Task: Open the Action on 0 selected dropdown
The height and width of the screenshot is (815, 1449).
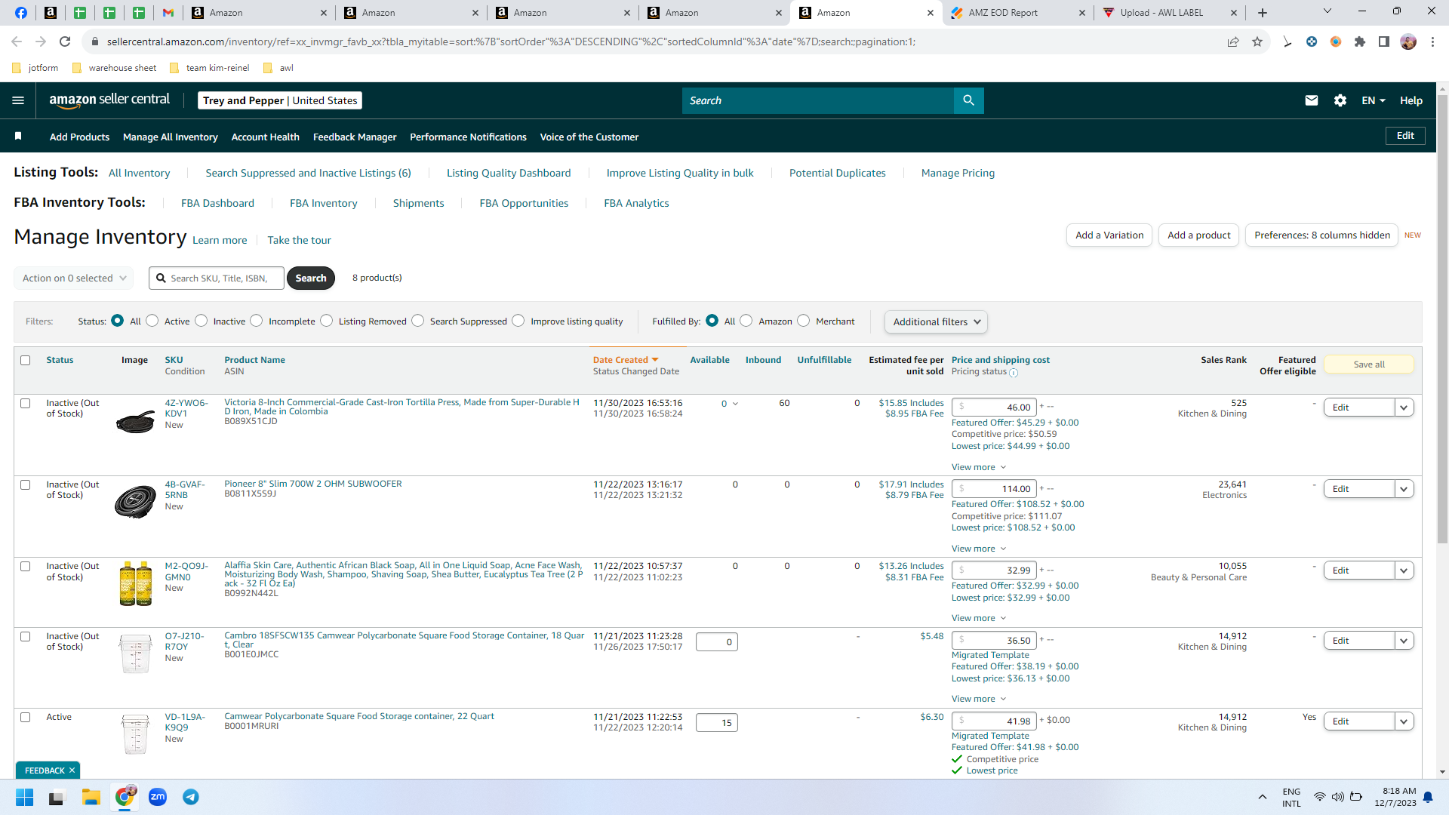Action: pos(73,278)
